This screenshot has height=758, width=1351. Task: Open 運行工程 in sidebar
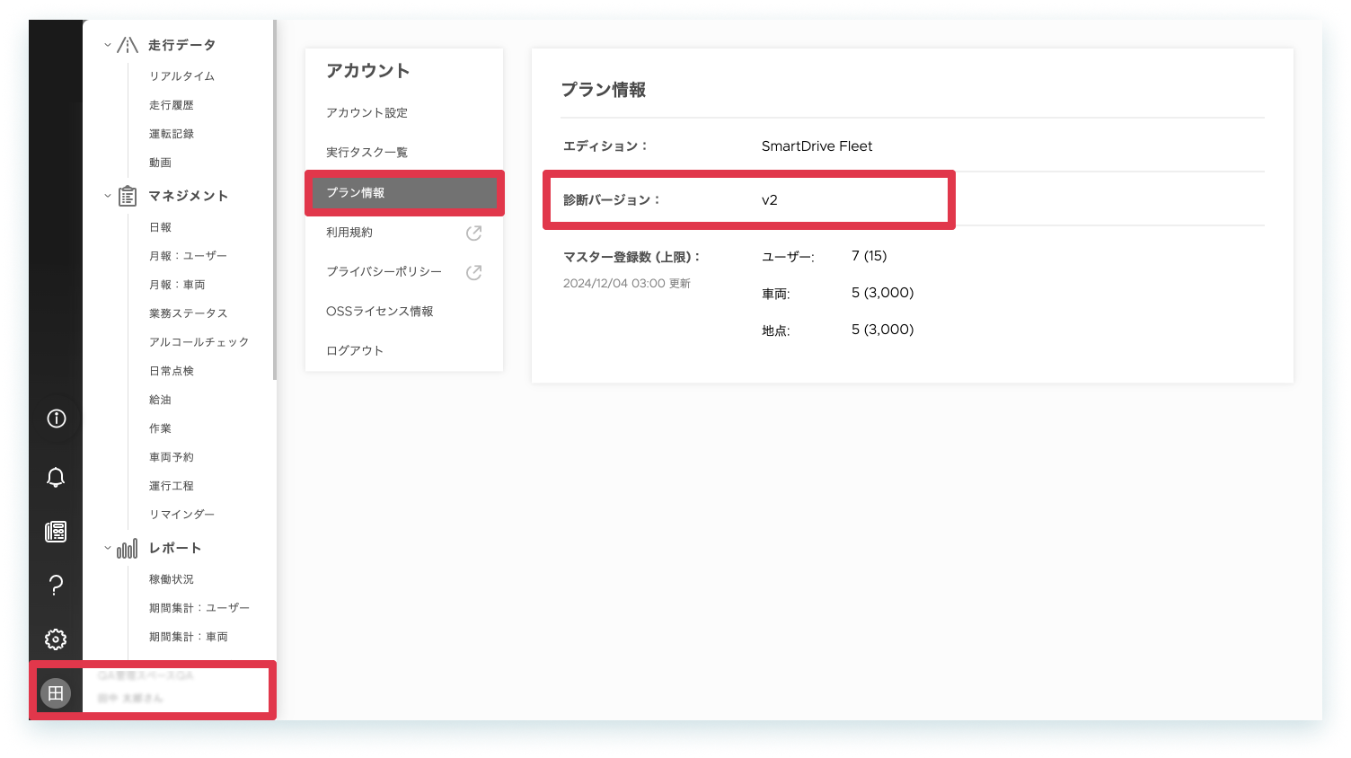point(172,486)
